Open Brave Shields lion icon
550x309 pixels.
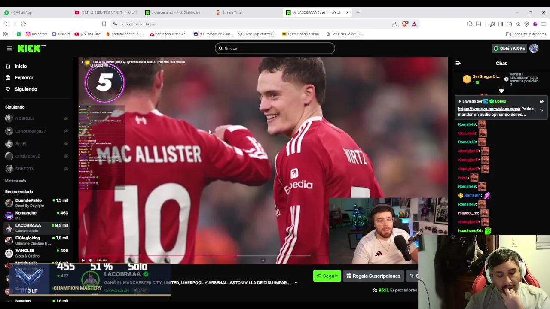(404, 24)
